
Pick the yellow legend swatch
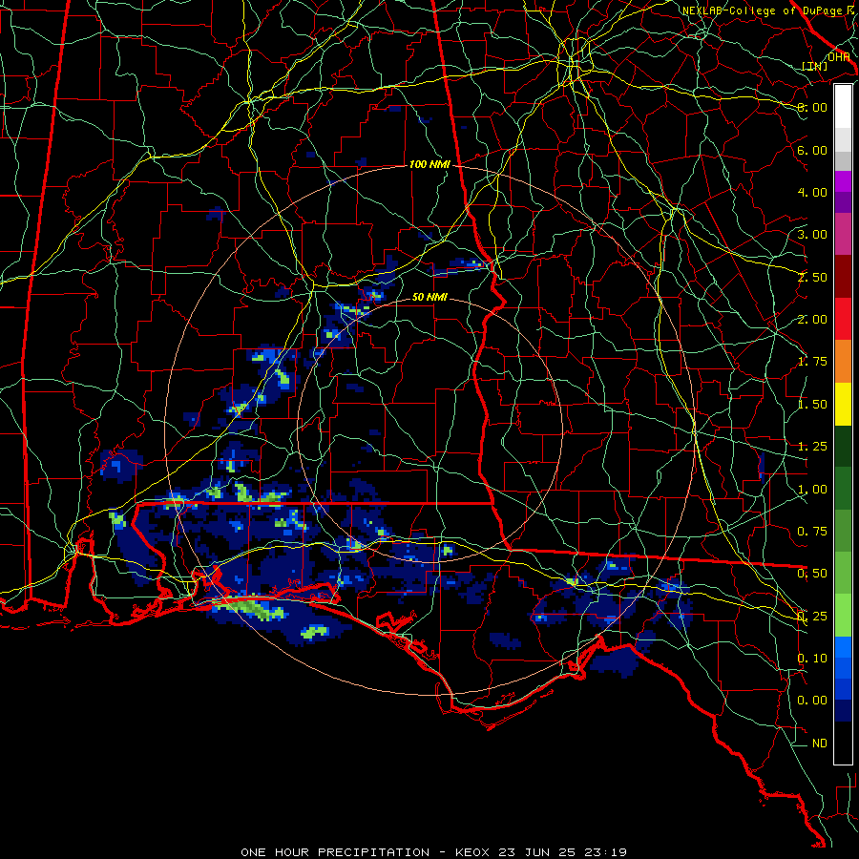pos(843,404)
